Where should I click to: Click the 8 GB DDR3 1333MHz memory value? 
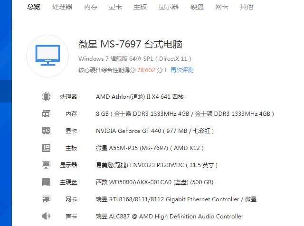coord(185,114)
